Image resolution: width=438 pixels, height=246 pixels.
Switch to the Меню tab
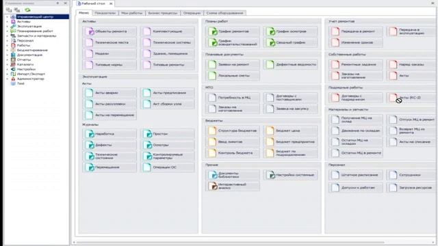click(83, 13)
